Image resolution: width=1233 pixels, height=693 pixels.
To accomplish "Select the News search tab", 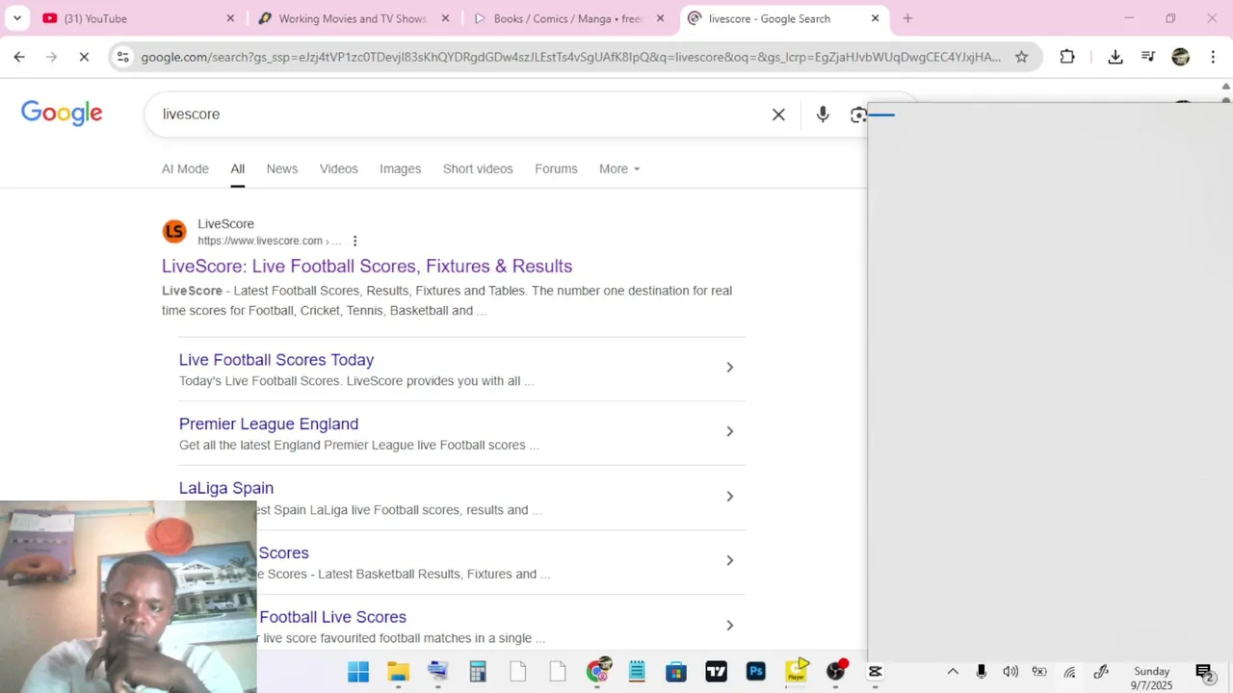I will [282, 168].
